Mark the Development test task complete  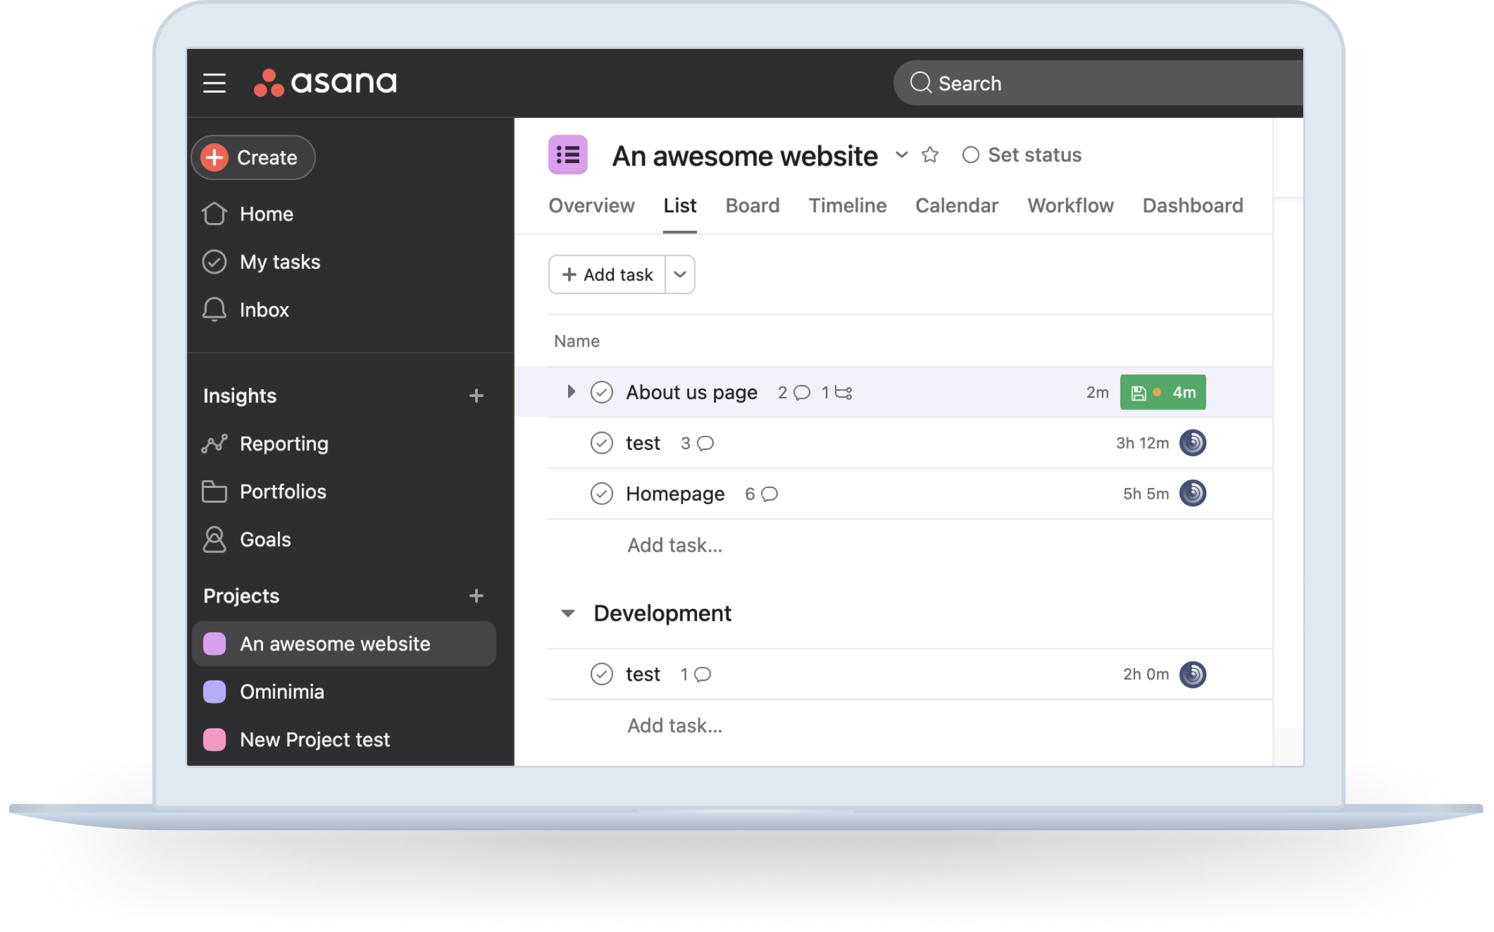602,674
